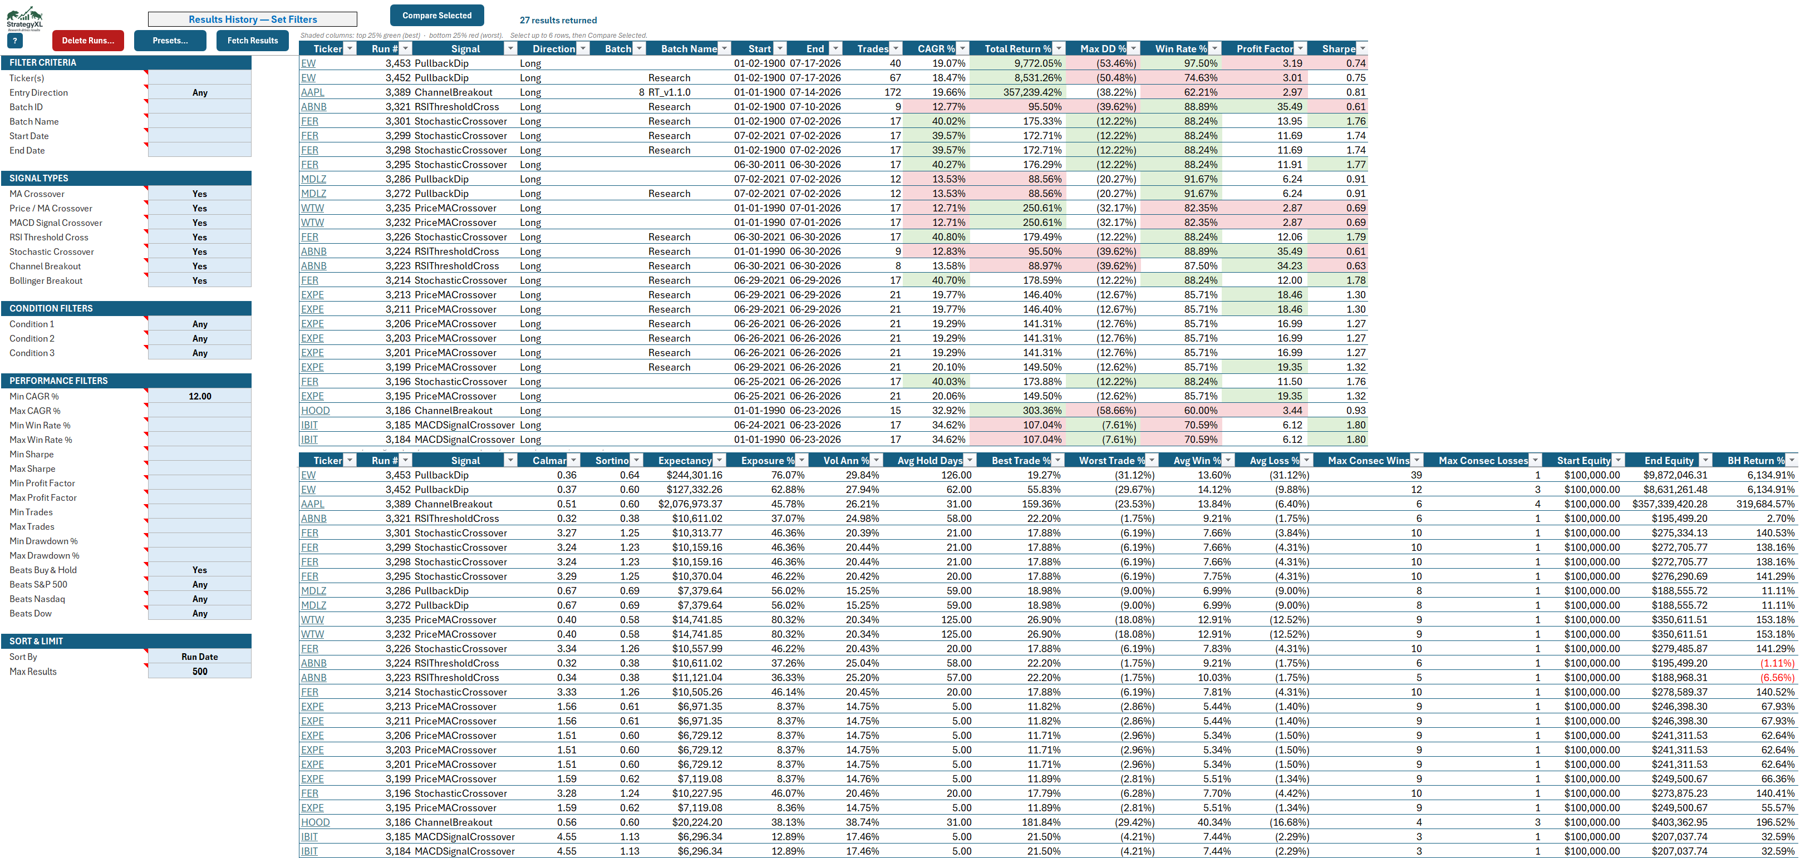Select the Batch ID filter input cell
Image resolution: width=1800 pixels, height=858 pixels.
tap(199, 107)
